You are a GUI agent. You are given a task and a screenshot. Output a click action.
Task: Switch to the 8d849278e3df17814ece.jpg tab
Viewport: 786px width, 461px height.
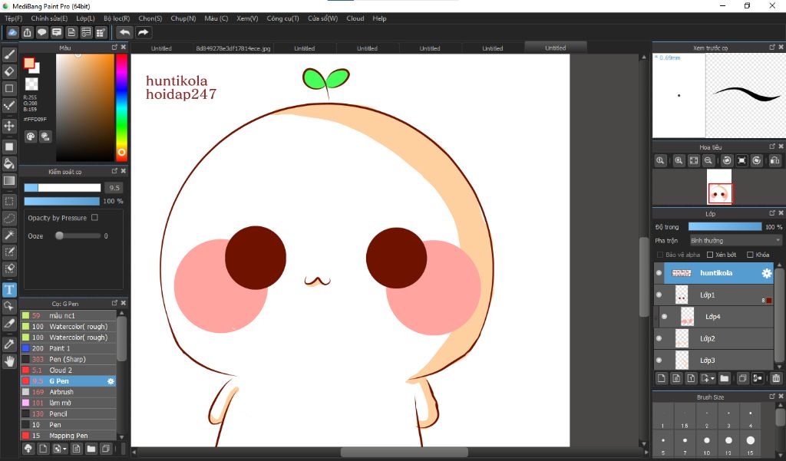click(233, 48)
